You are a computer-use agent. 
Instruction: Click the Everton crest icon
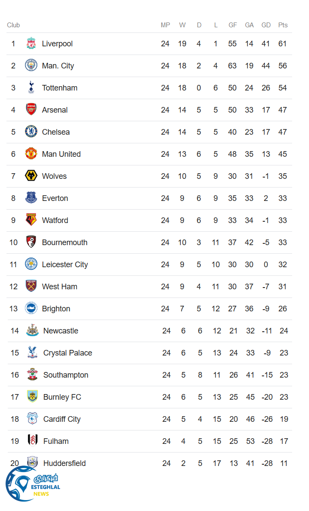31,198
